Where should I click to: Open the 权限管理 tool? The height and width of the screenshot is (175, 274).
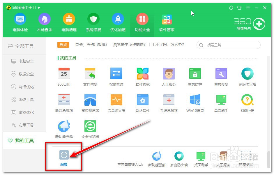pyautogui.click(x=116, y=77)
